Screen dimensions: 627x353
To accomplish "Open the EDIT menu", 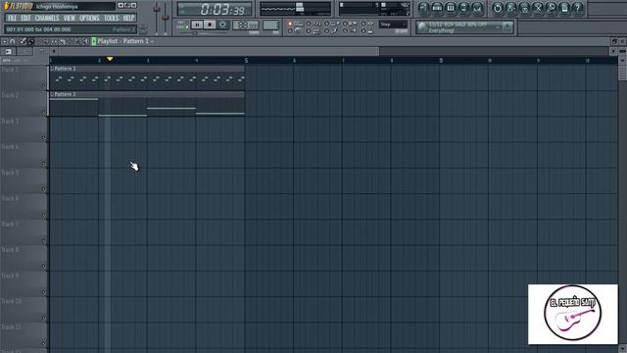I will click(x=26, y=18).
